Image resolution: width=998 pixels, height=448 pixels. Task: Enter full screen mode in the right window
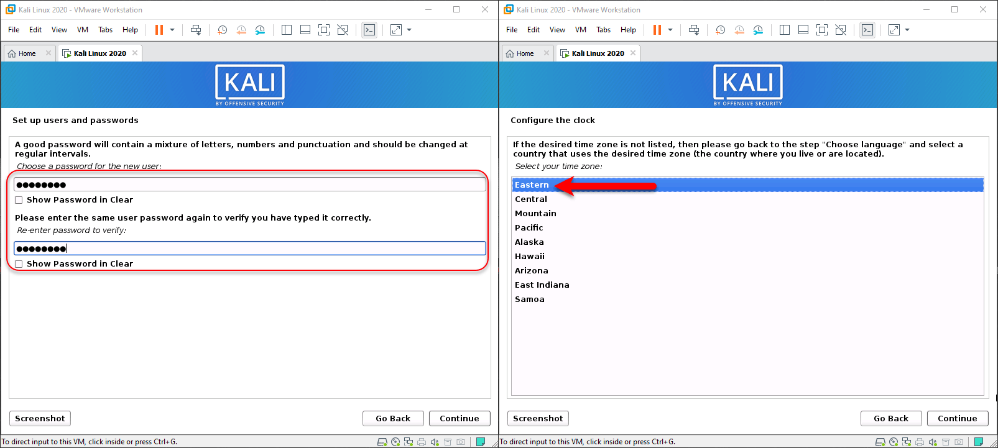click(x=822, y=30)
